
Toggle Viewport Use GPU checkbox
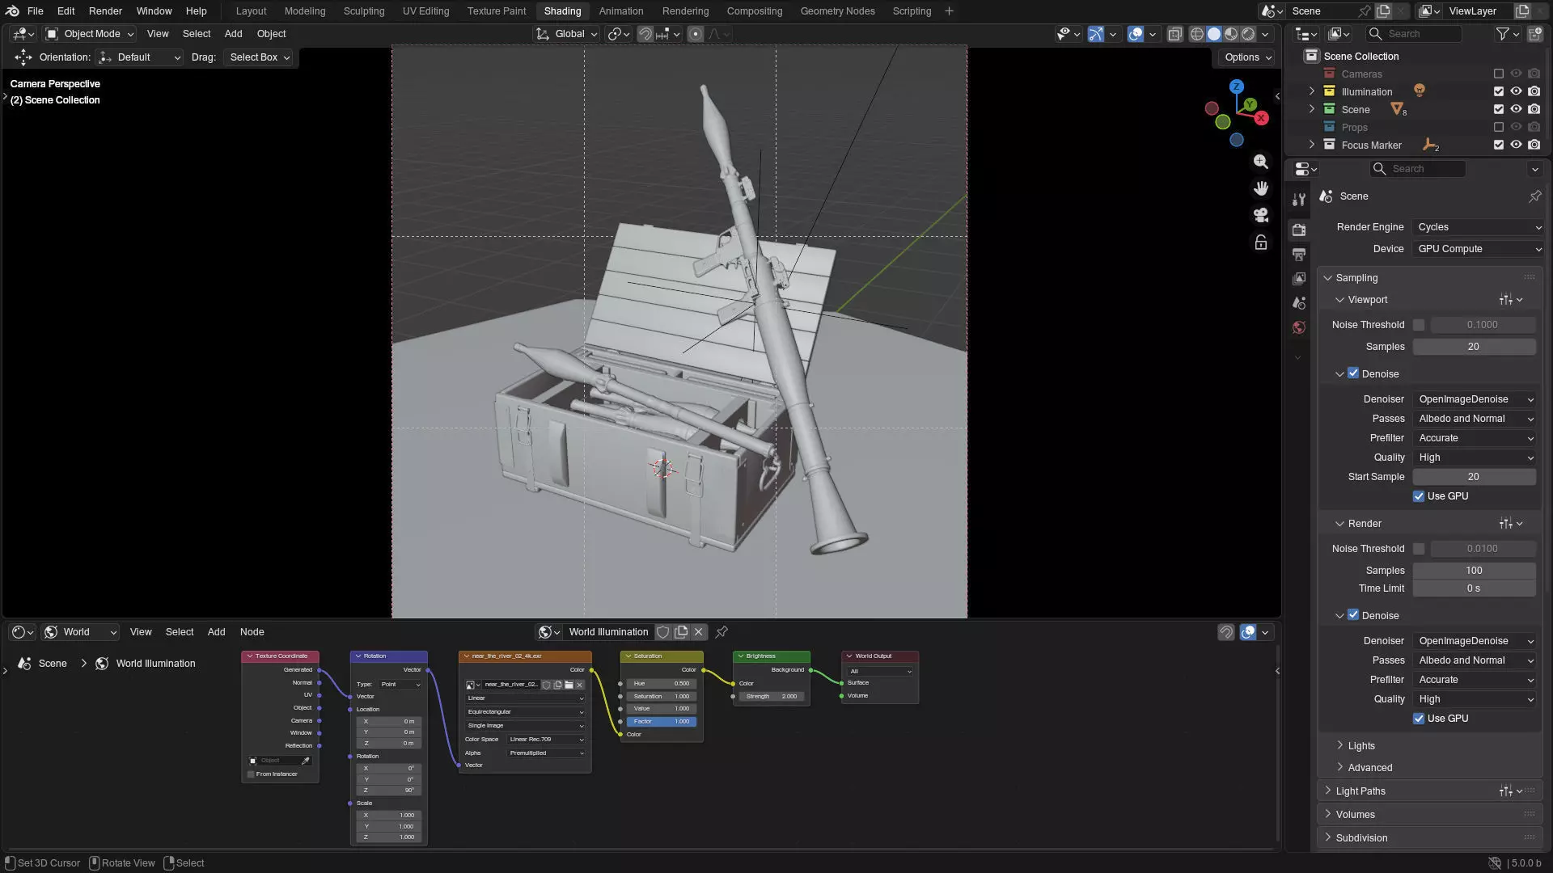(x=1419, y=496)
